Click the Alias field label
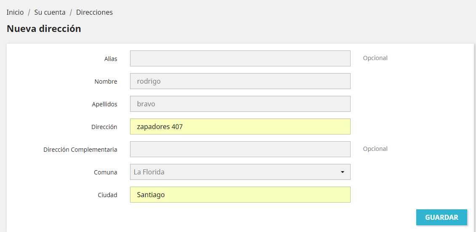Screen dimensions: 476x232 [111, 59]
